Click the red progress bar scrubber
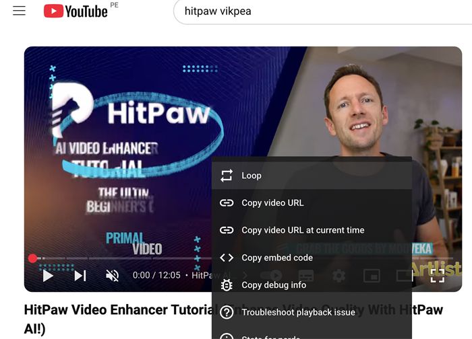Image resolution: width=472 pixels, height=339 pixels. tap(32, 258)
